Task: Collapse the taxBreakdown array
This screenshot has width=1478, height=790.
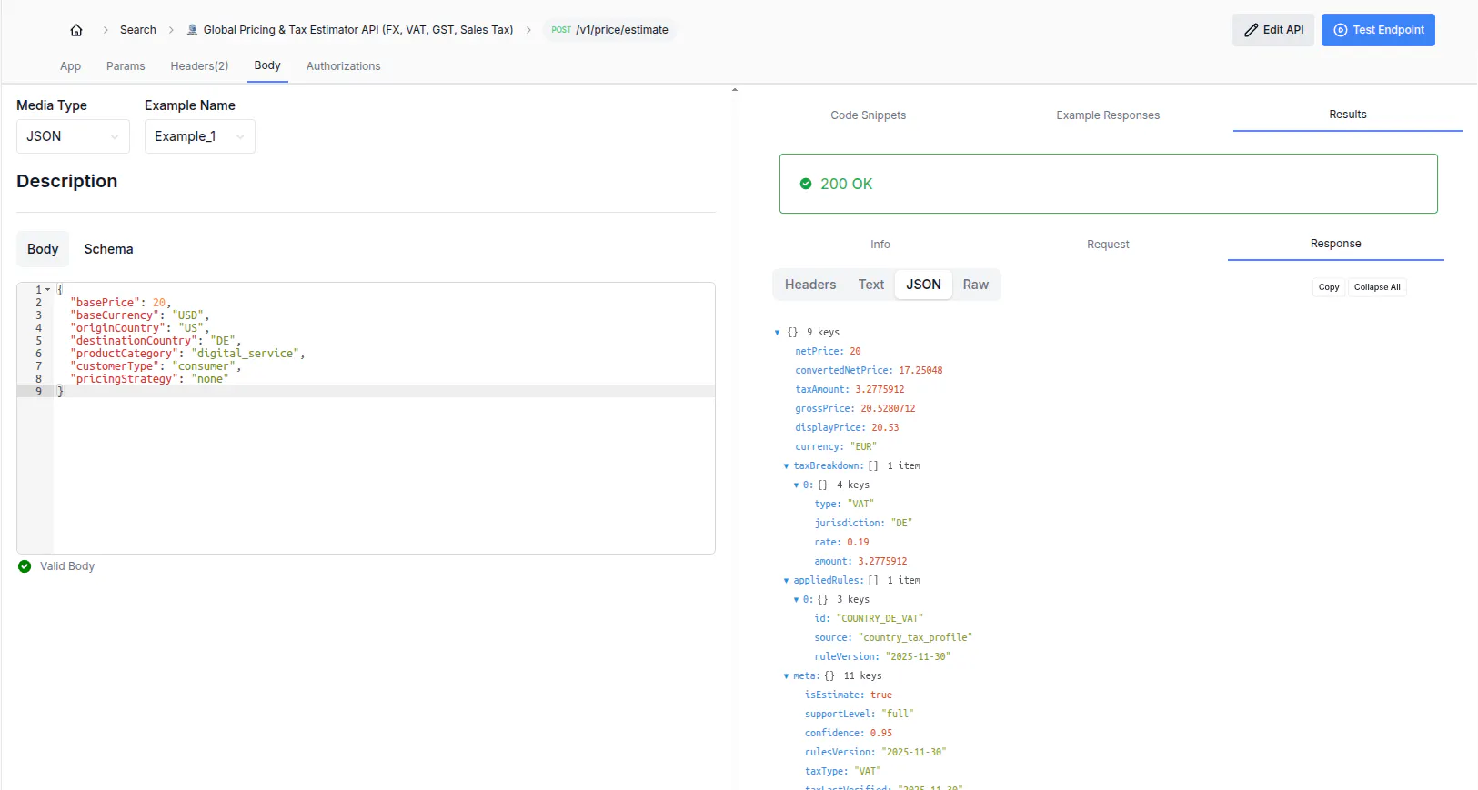Action: pos(786,466)
